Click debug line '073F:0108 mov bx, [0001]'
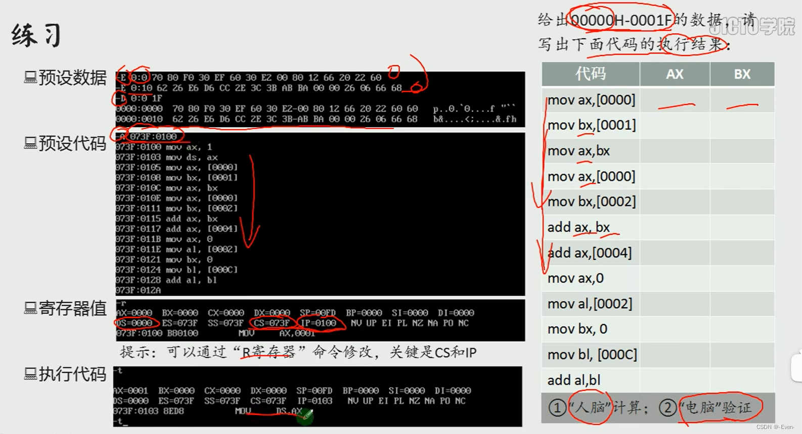 176,178
